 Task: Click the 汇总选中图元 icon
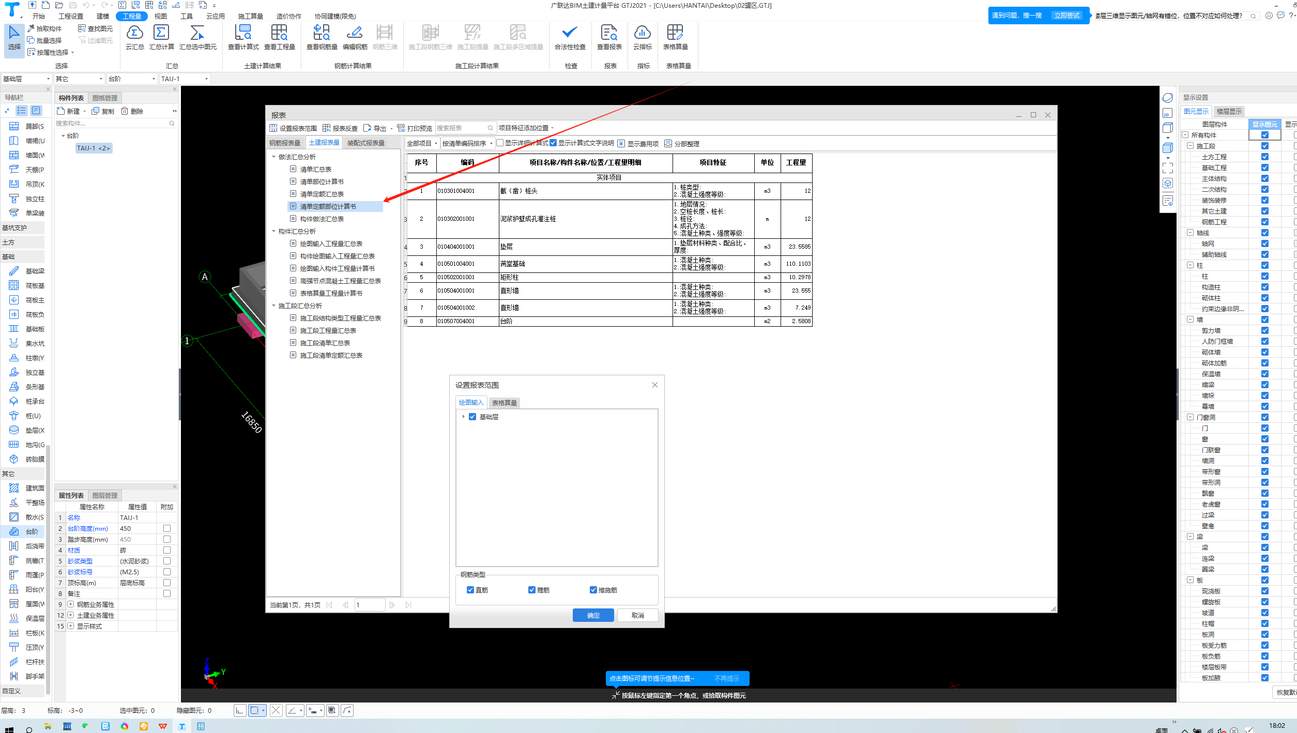(197, 33)
